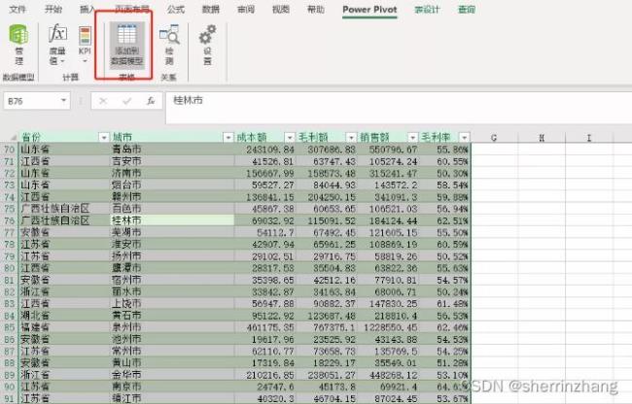Open the 管理 data model window

coord(18,45)
